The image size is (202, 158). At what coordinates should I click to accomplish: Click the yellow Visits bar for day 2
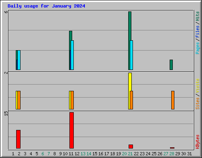pos(17,100)
